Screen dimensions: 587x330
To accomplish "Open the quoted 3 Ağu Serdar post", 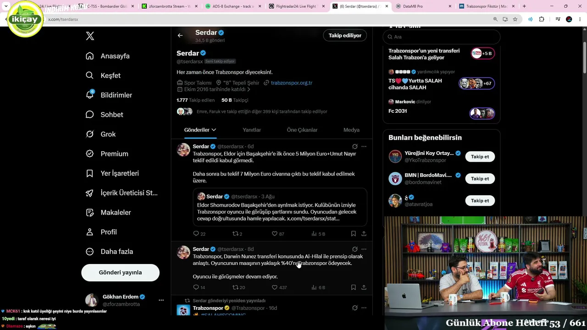I will (x=280, y=207).
